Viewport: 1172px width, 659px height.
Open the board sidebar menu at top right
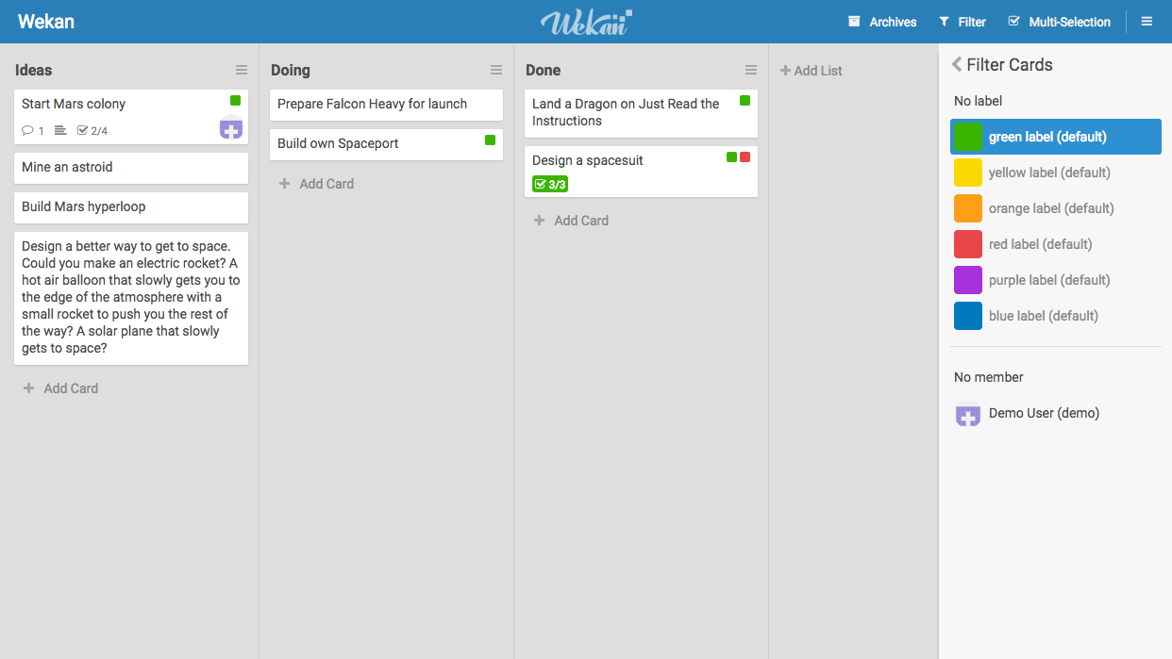(x=1146, y=21)
